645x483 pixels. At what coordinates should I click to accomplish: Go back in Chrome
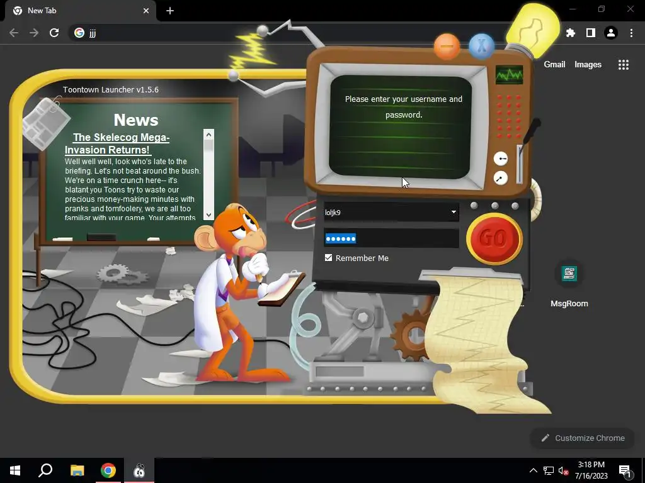[14, 33]
